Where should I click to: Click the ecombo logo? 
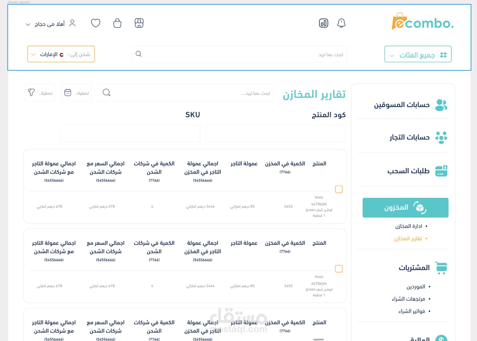[x=423, y=21]
